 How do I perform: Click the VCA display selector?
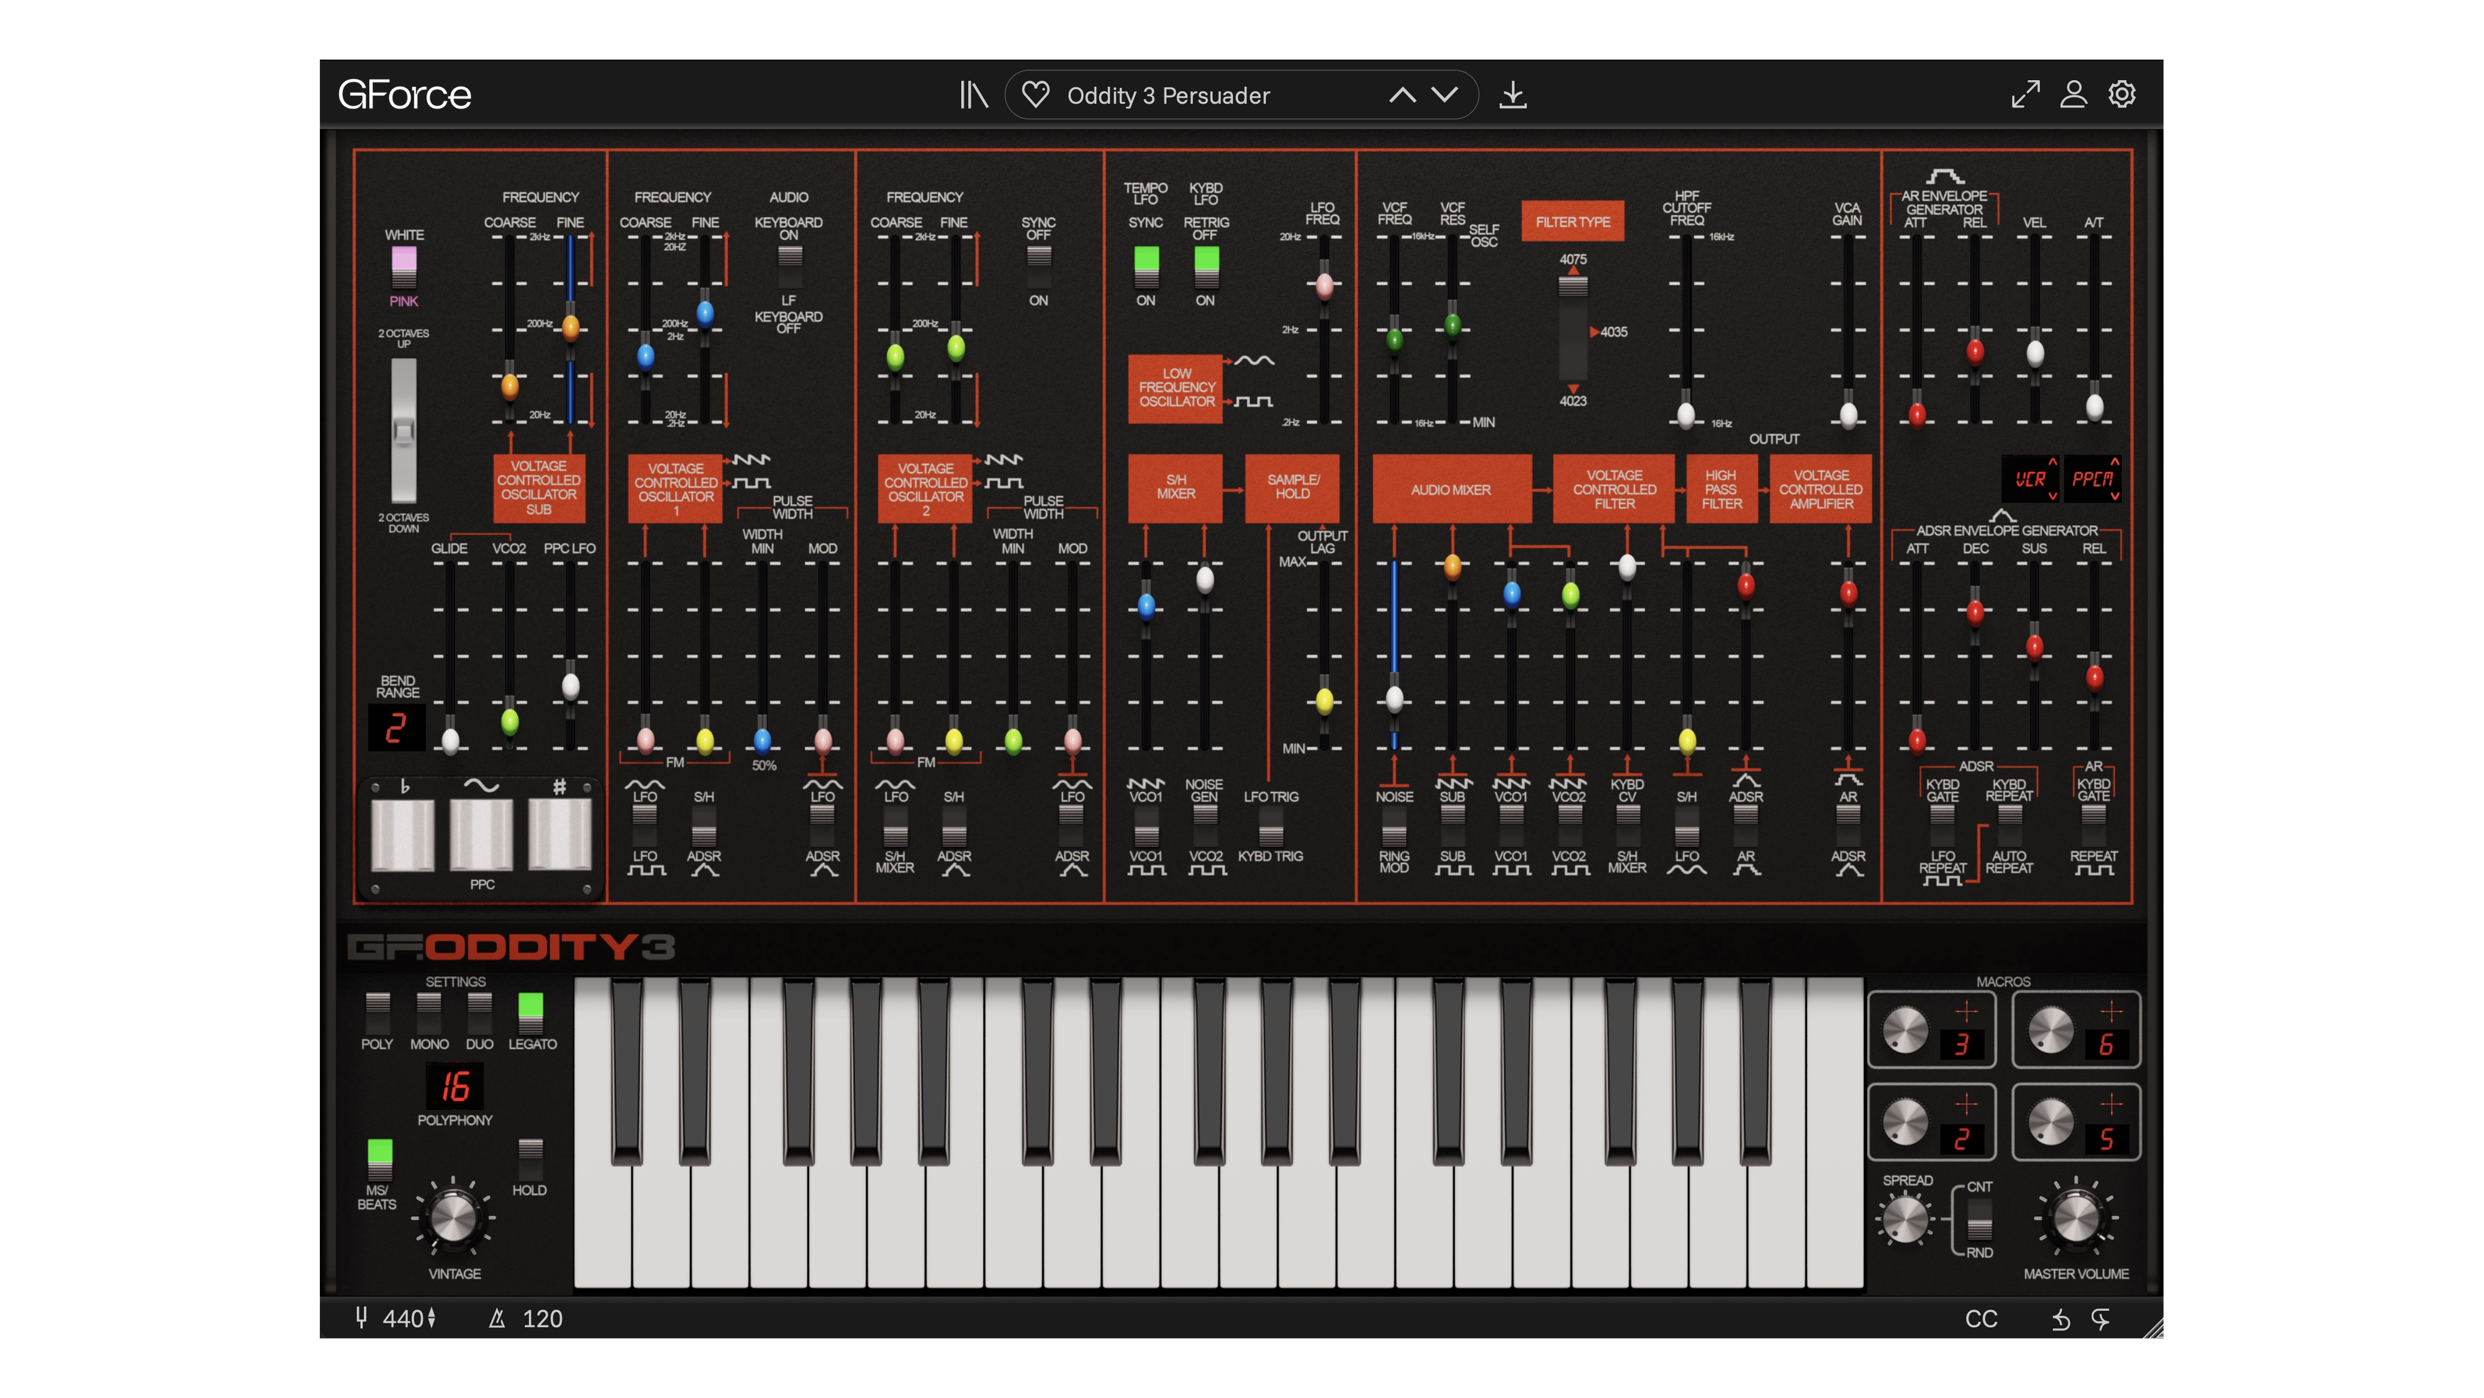pyautogui.click(x=2031, y=479)
